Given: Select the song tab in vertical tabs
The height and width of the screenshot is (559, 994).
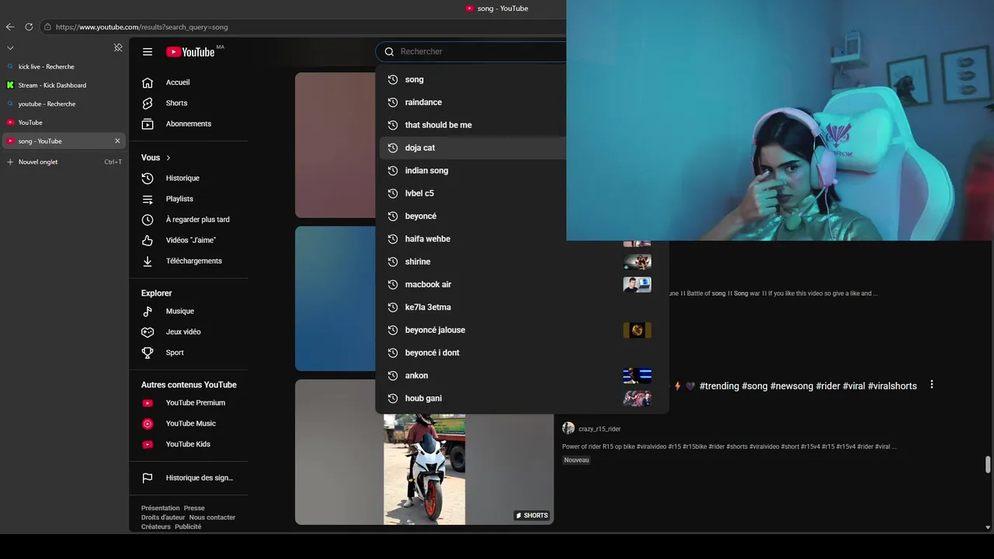Looking at the screenshot, I should [64, 141].
